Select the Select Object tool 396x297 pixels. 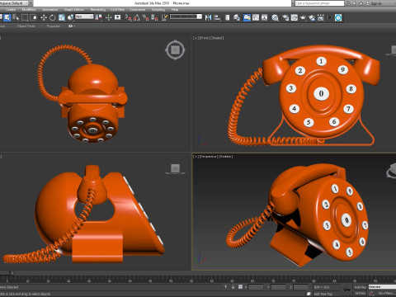tap(7, 17)
